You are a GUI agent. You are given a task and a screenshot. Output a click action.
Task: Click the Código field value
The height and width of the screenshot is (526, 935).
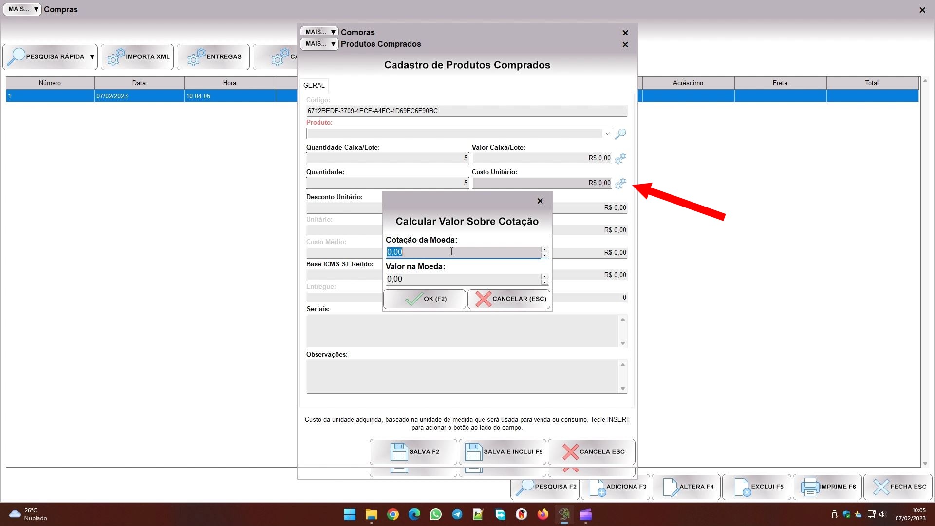pos(467,111)
